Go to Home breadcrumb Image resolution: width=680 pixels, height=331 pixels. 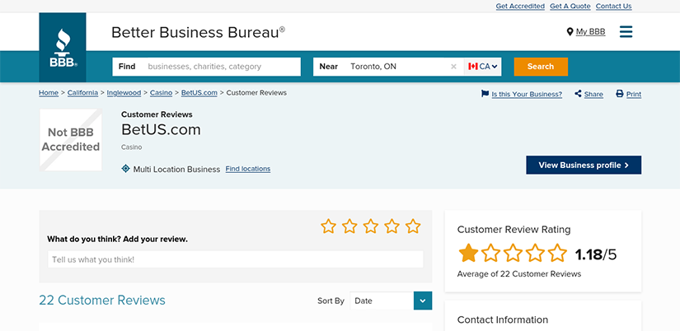[49, 93]
